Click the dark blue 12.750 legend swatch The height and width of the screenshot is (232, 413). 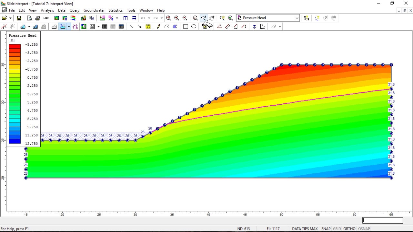(15, 141)
